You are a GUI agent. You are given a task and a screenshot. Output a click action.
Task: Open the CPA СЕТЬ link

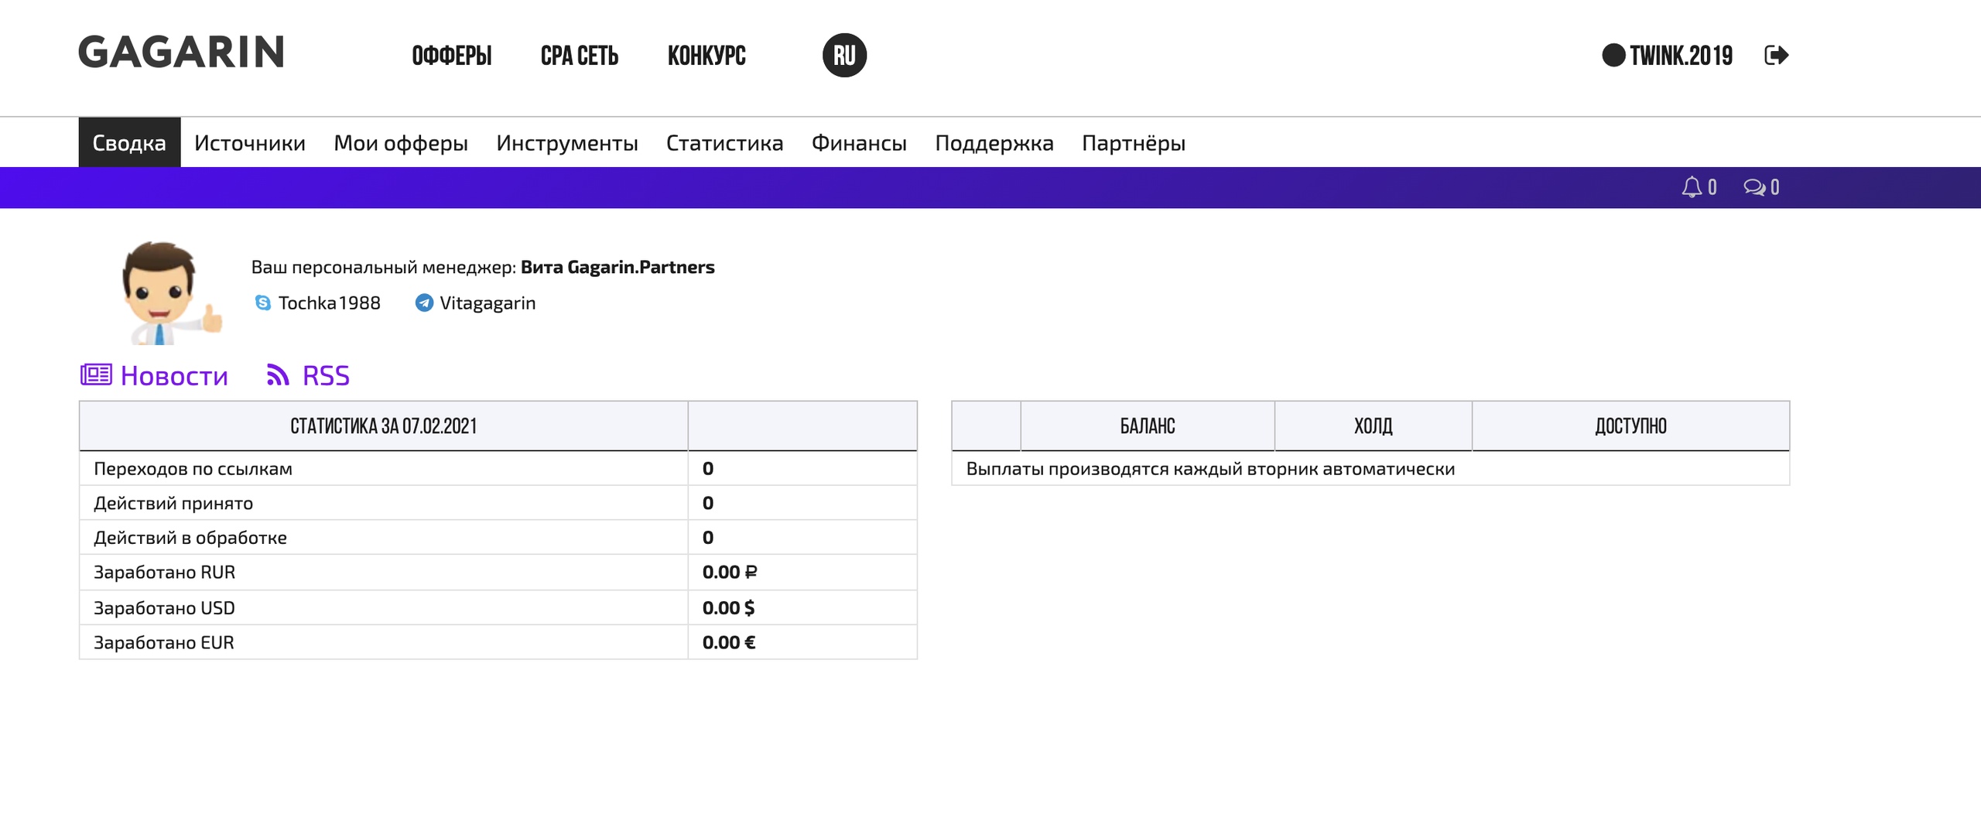click(x=580, y=56)
